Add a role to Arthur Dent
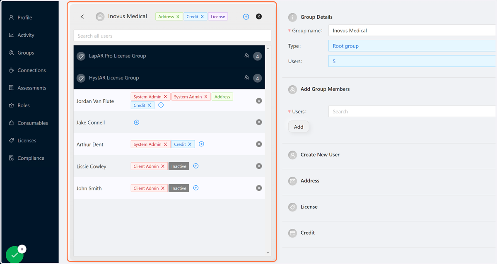The image size is (497, 264). (x=201, y=144)
